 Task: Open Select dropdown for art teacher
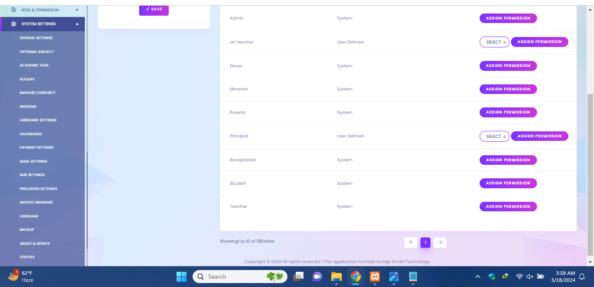point(494,42)
